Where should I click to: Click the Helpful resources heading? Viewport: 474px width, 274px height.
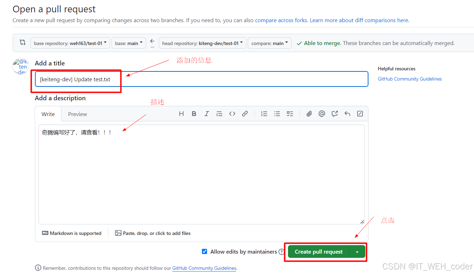pyautogui.click(x=397, y=69)
